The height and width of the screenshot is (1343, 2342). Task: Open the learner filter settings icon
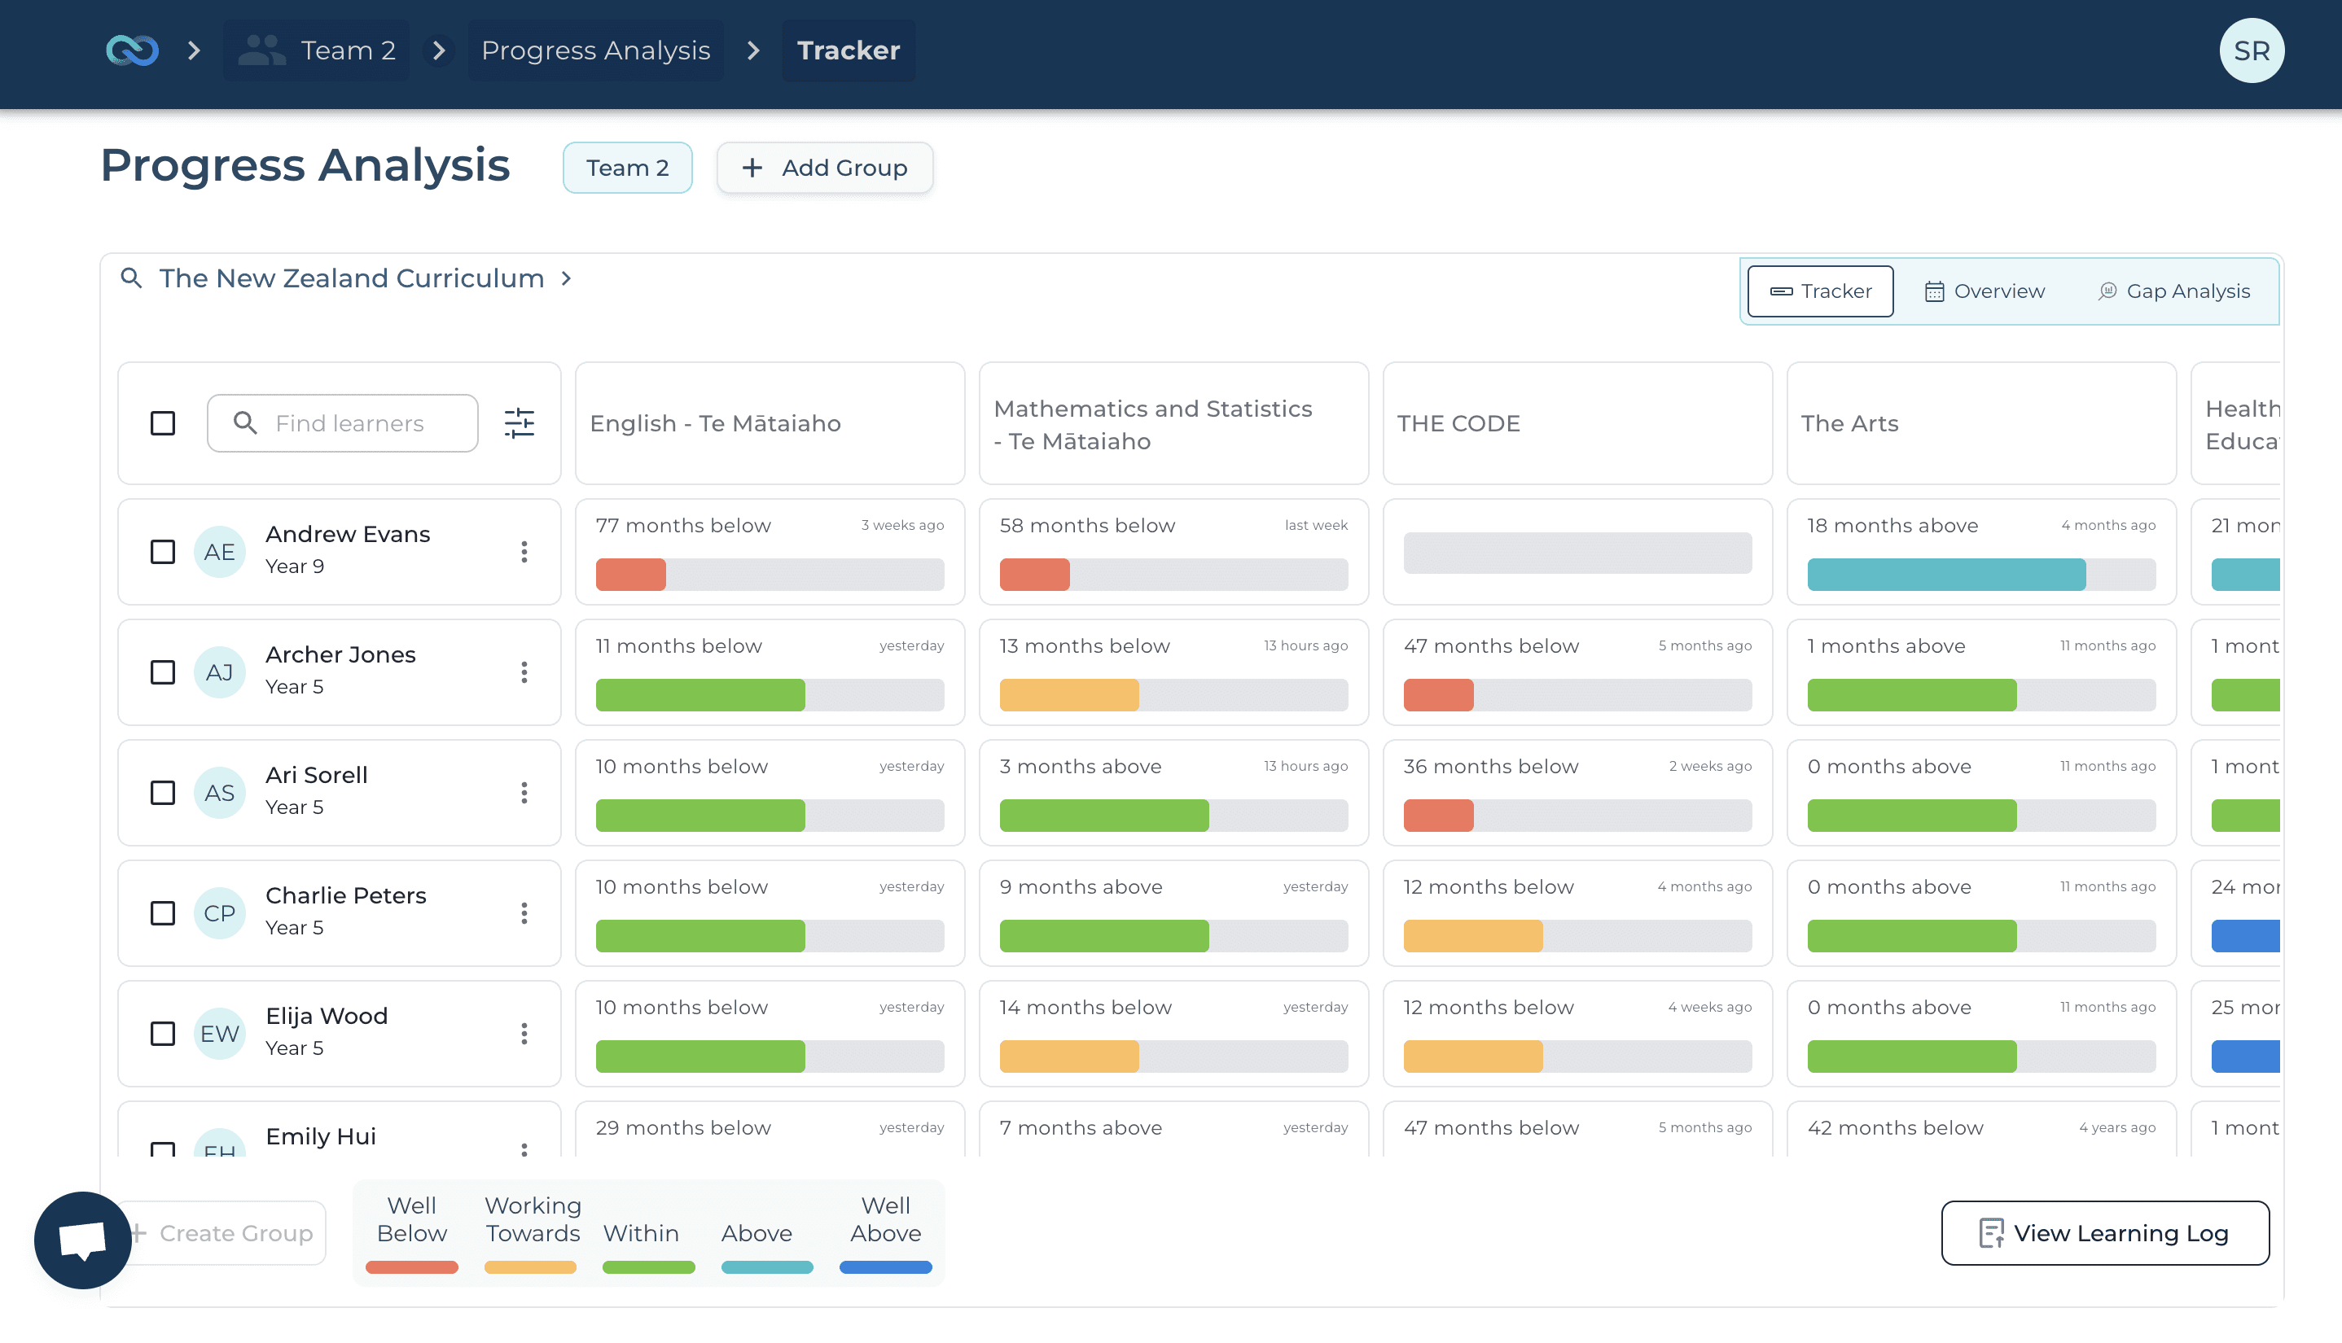click(520, 422)
